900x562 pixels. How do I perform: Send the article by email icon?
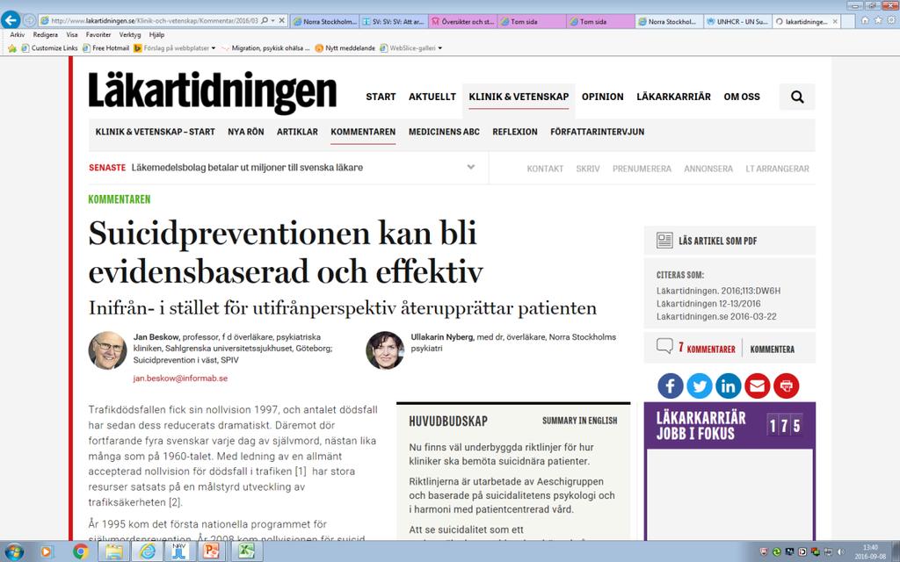pyautogui.click(x=757, y=386)
